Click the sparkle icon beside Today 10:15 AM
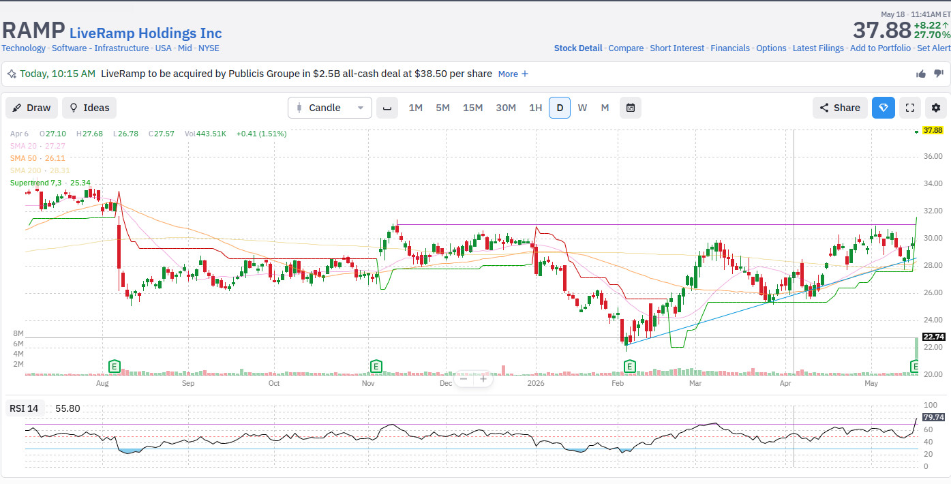Viewport: 951px width, 484px height. coord(12,74)
